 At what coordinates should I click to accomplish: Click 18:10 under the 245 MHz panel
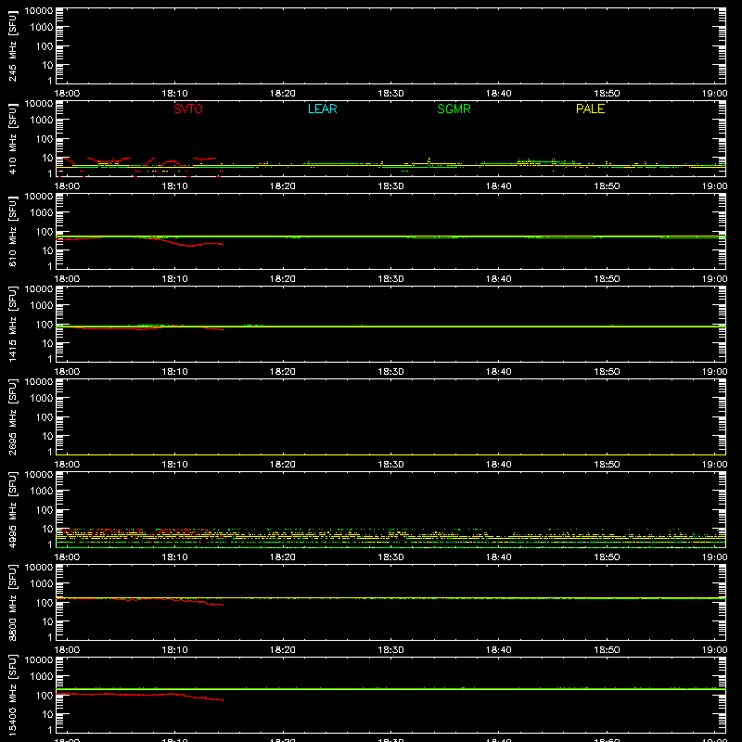point(175,94)
